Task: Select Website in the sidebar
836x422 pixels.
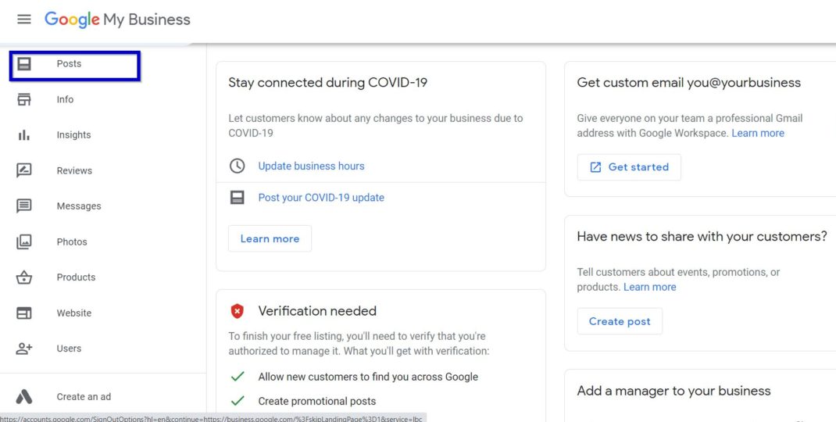Action: [74, 313]
